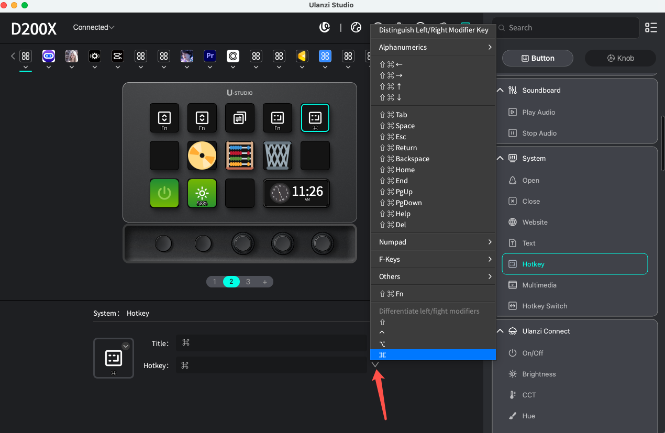Select the Hotkey action in System
The height and width of the screenshot is (433, 665).
click(575, 264)
